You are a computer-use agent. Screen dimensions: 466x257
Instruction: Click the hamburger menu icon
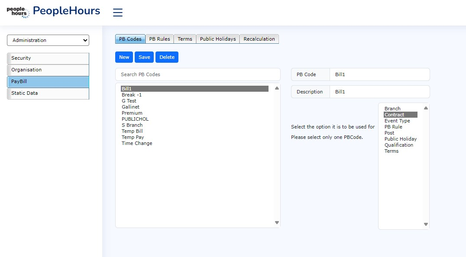coord(118,13)
